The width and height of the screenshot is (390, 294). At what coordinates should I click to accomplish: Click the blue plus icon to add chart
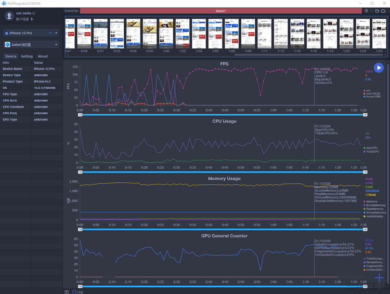point(379,277)
